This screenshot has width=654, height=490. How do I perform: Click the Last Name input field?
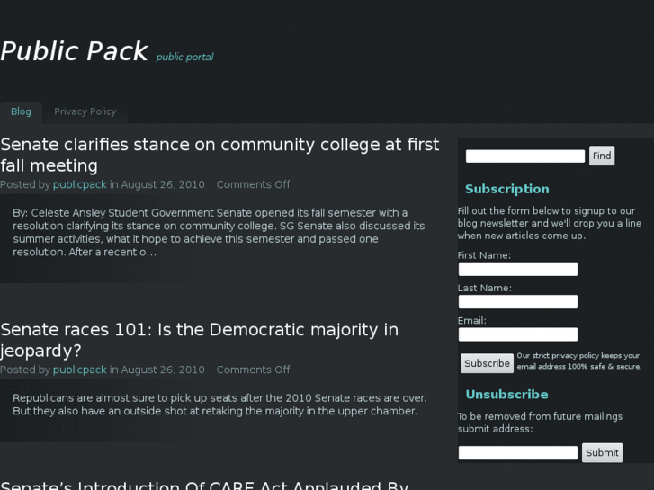point(518,302)
